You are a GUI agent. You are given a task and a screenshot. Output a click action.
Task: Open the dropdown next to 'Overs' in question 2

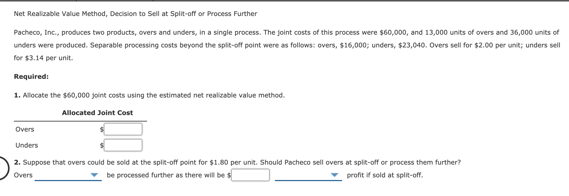coord(68,175)
